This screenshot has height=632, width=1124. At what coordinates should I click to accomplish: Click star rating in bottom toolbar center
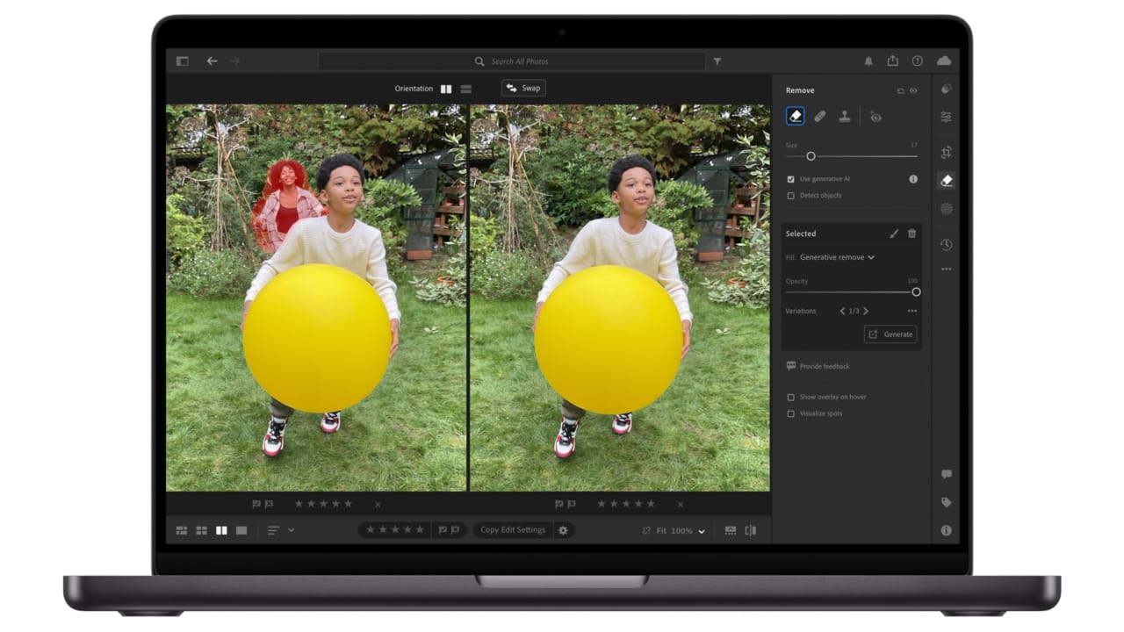[395, 530]
